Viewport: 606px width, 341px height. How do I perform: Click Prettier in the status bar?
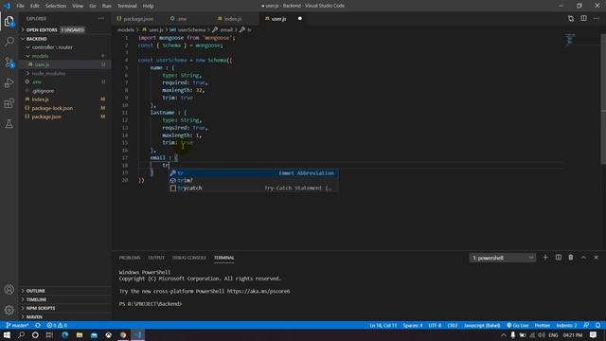[x=543, y=325]
